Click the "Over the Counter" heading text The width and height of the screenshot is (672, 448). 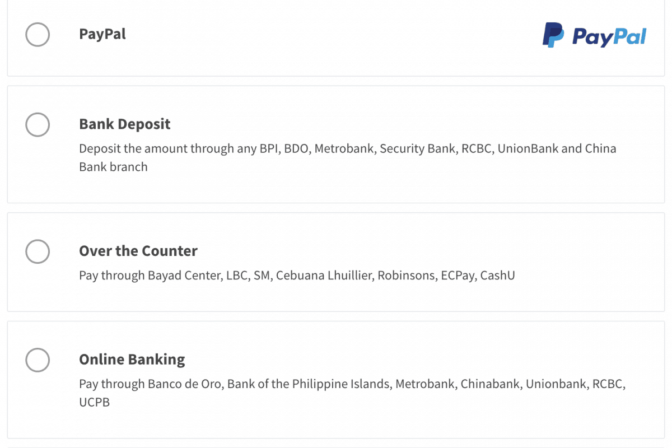tap(138, 251)
